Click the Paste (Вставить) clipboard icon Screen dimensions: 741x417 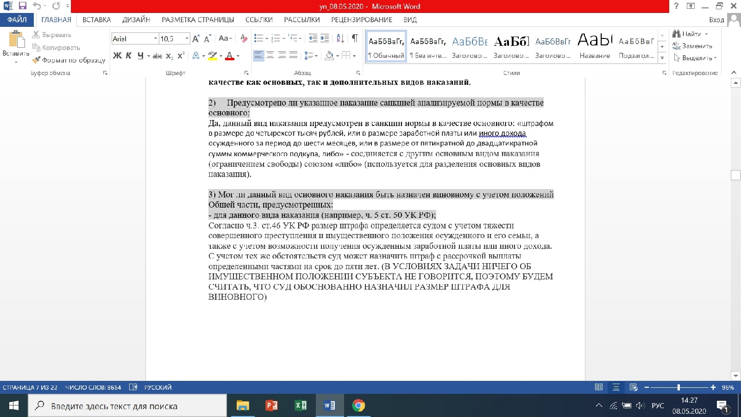pos(16,39)
